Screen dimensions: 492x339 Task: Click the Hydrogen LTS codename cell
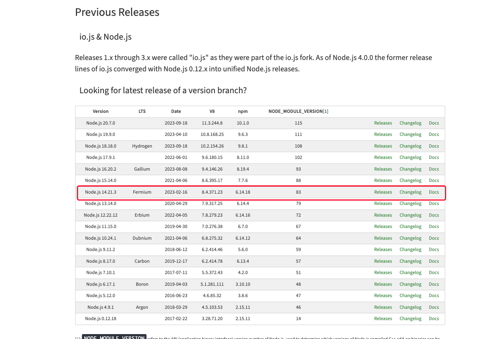tap(142, 146)
